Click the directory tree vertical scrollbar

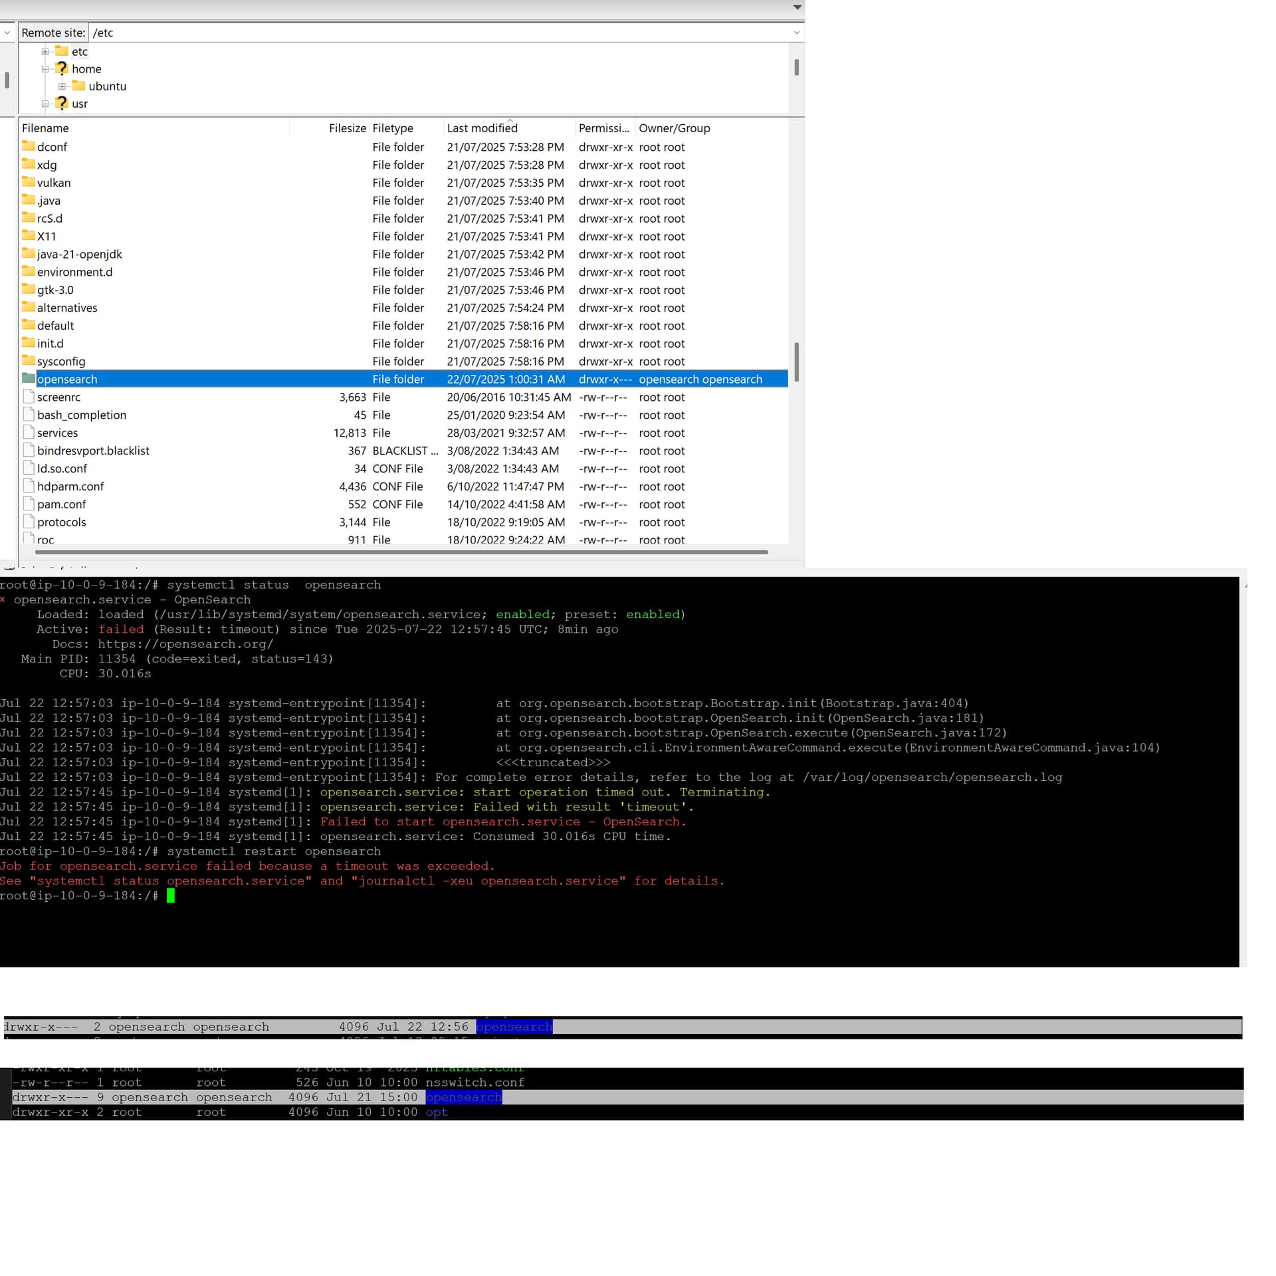point(796,67)
